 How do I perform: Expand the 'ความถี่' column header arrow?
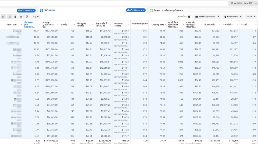256,25
